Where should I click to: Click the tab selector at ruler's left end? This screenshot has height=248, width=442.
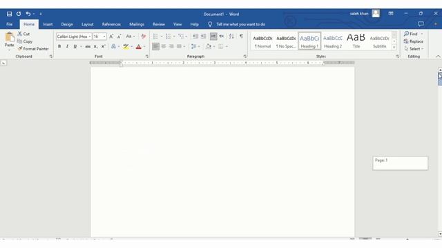point(3,63)
